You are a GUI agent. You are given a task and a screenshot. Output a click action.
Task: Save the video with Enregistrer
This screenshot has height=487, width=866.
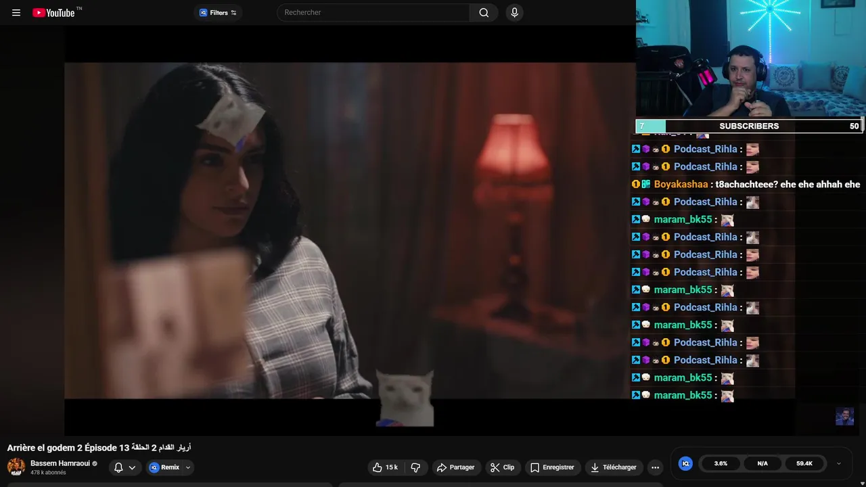[552, 467]
